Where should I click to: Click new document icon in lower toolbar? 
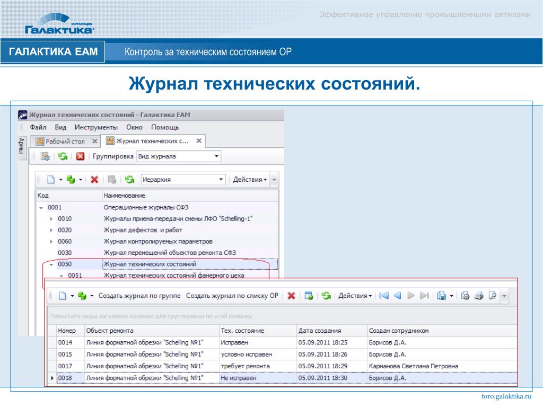pos(63,296)
